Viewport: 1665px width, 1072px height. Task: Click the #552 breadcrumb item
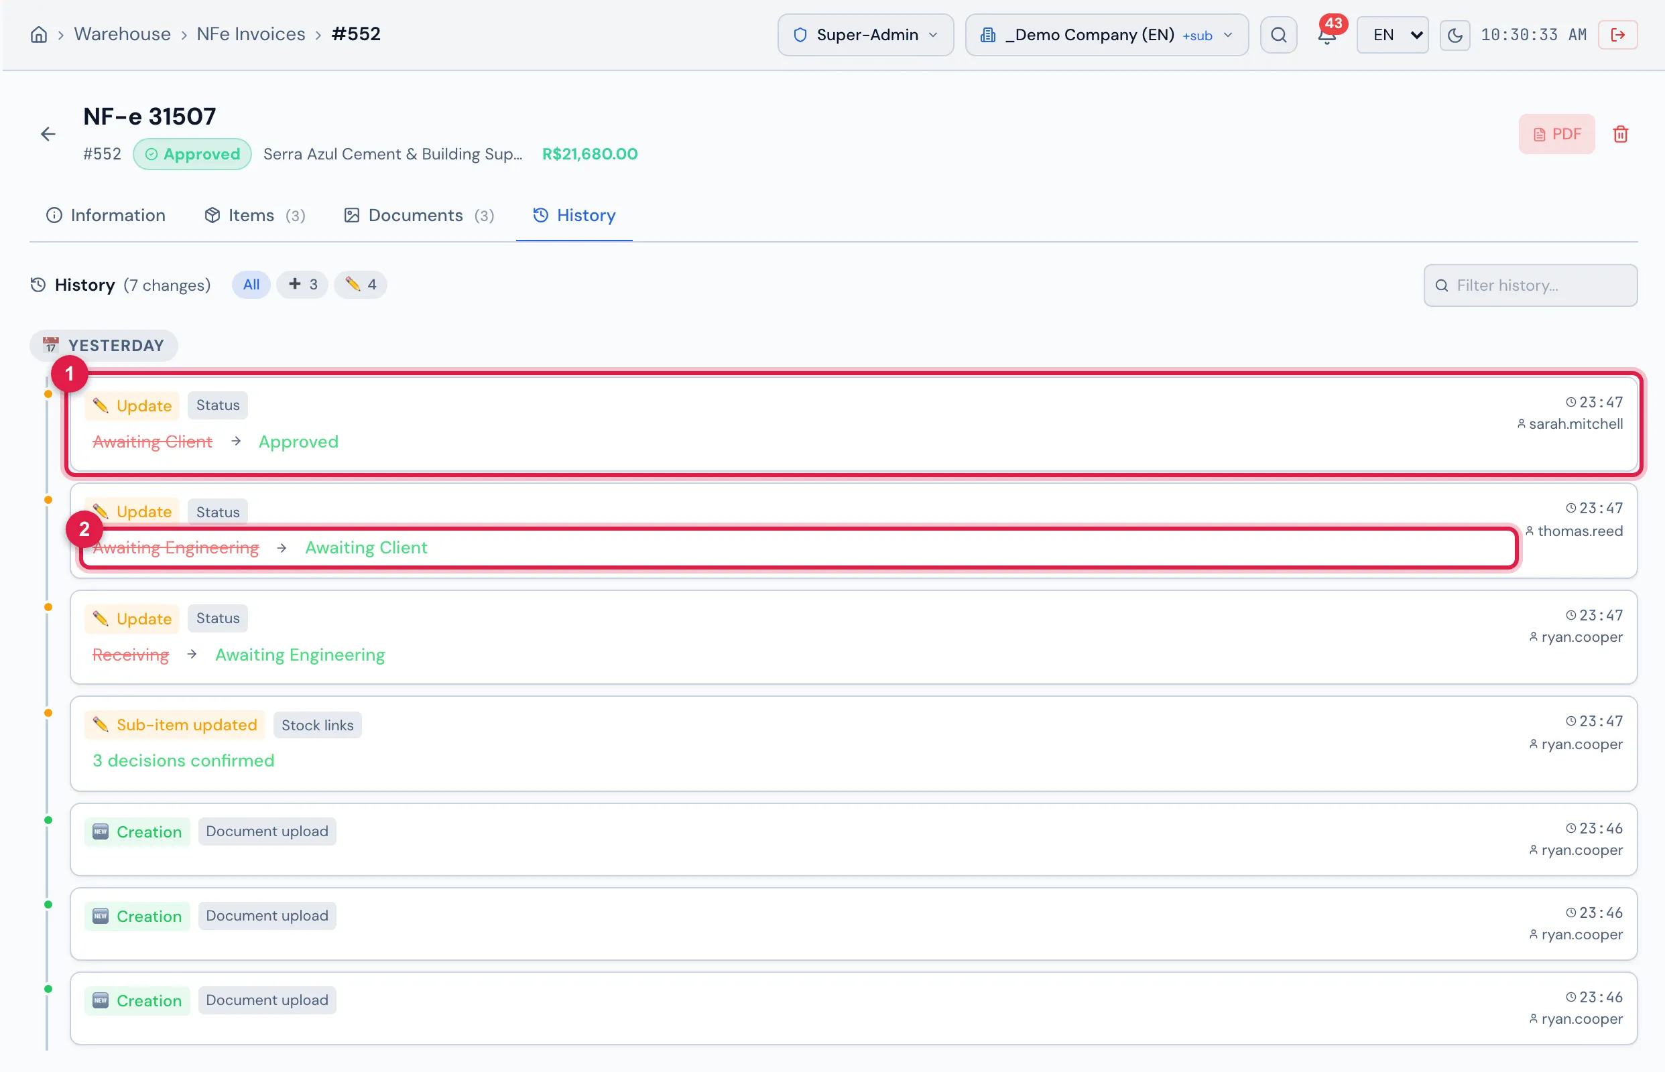tap(356, 34)
